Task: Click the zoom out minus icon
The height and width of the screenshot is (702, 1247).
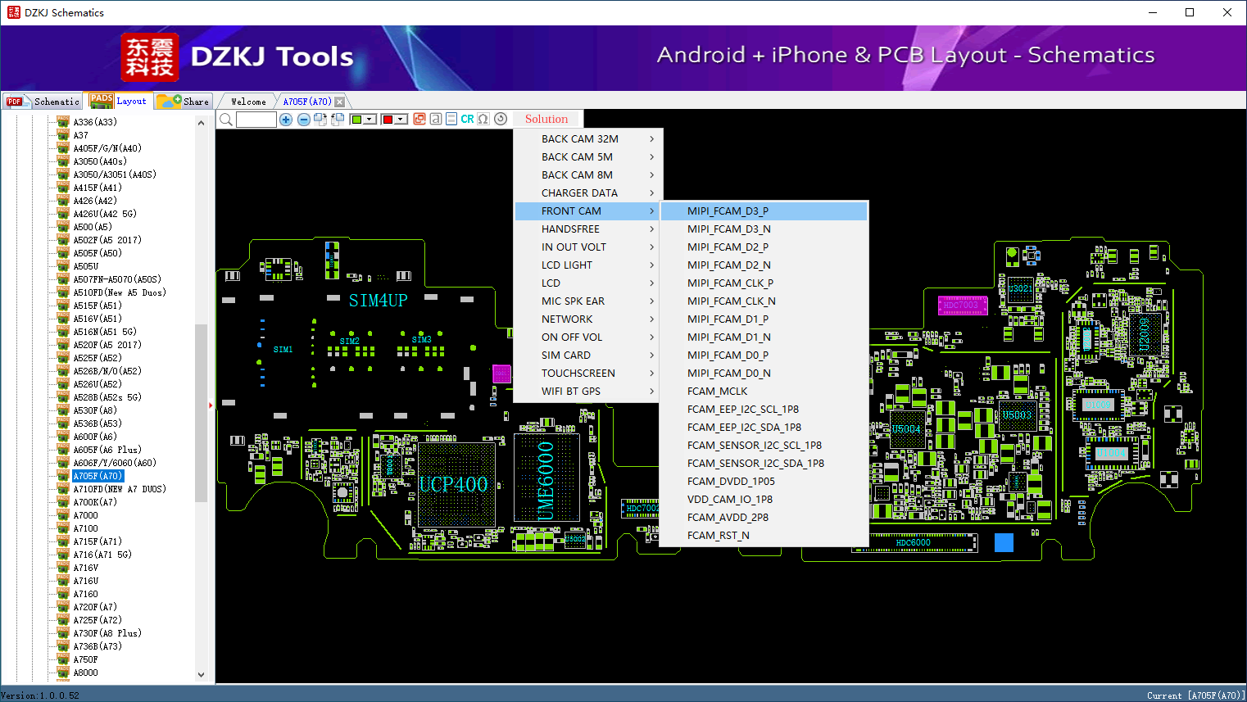Action: (x=304, y=120)
